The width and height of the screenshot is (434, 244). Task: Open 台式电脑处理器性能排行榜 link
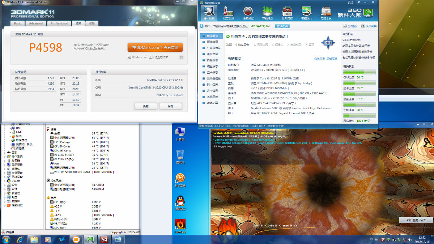[x=359, y=57]
